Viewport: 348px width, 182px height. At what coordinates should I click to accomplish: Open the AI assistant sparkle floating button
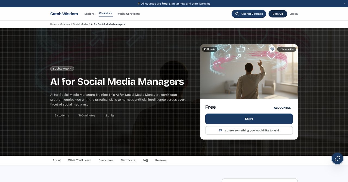click(337, 158)
